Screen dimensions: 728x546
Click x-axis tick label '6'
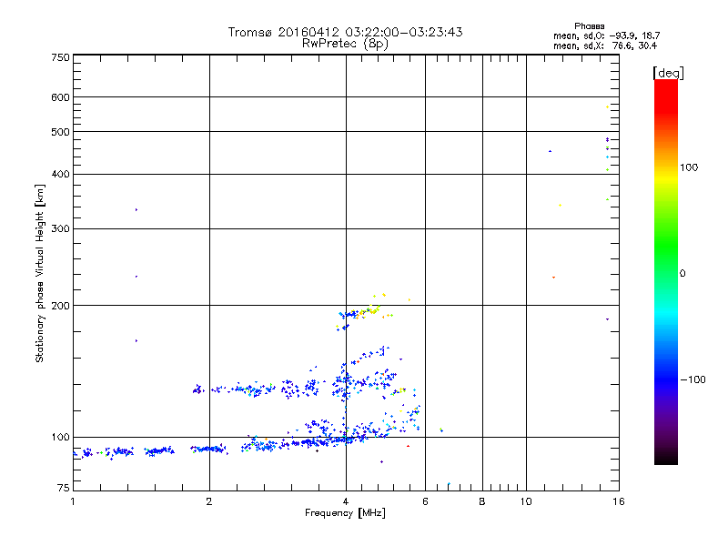tap(425, 501)
